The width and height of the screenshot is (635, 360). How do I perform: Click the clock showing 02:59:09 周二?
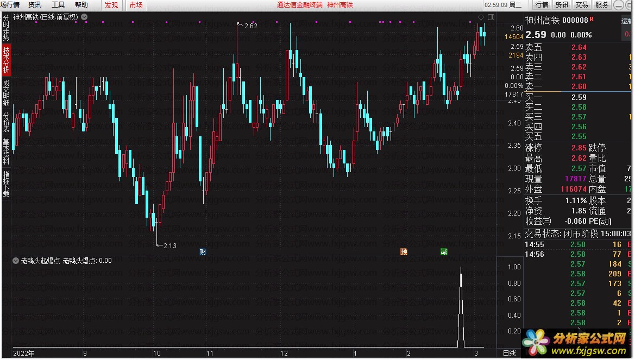[x=503, y=5]
